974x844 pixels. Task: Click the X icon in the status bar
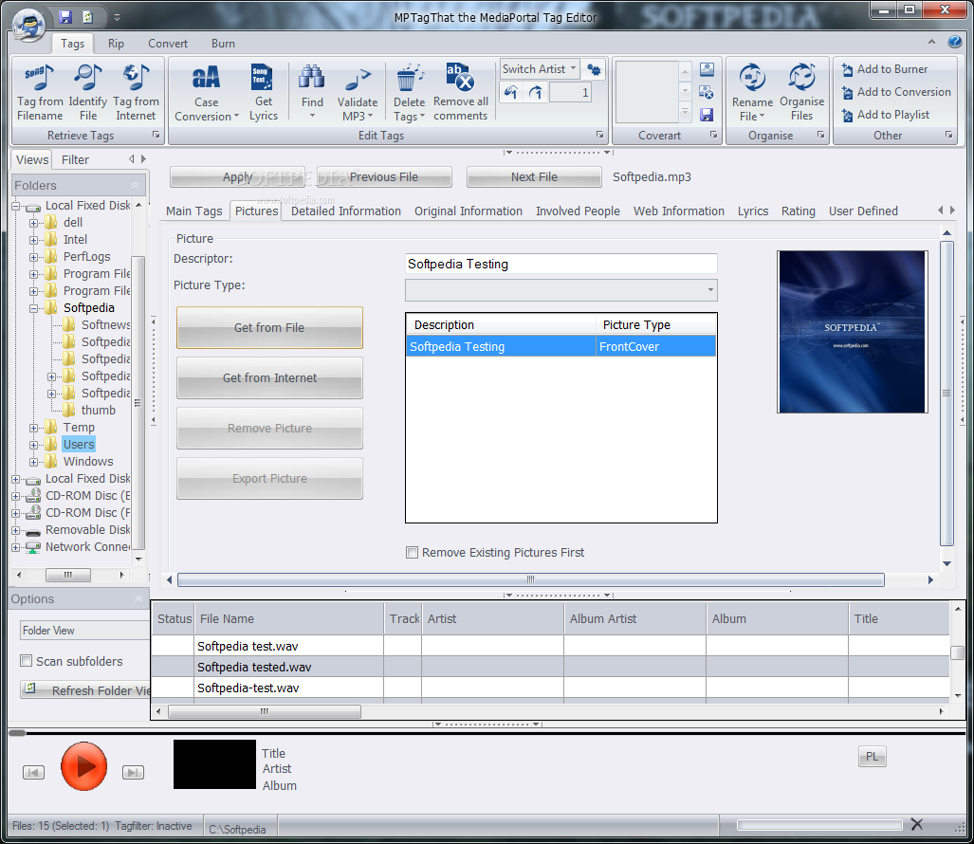click(916, 824)
